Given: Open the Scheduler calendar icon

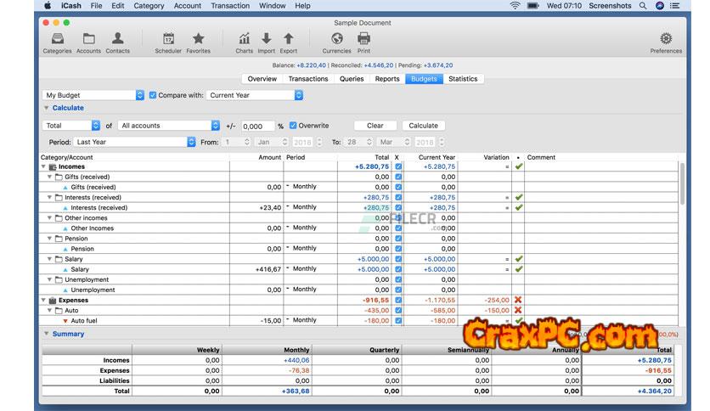Looking at the screenshot, I should (x=168, y=39).
